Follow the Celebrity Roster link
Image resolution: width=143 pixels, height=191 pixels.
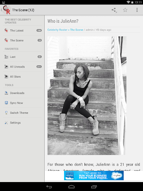(x=57, y=30)
